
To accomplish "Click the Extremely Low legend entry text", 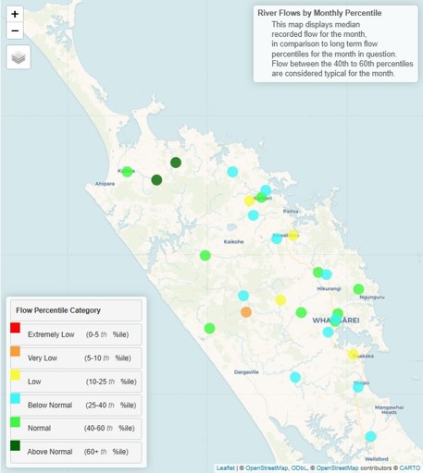I will coord(51,334).
